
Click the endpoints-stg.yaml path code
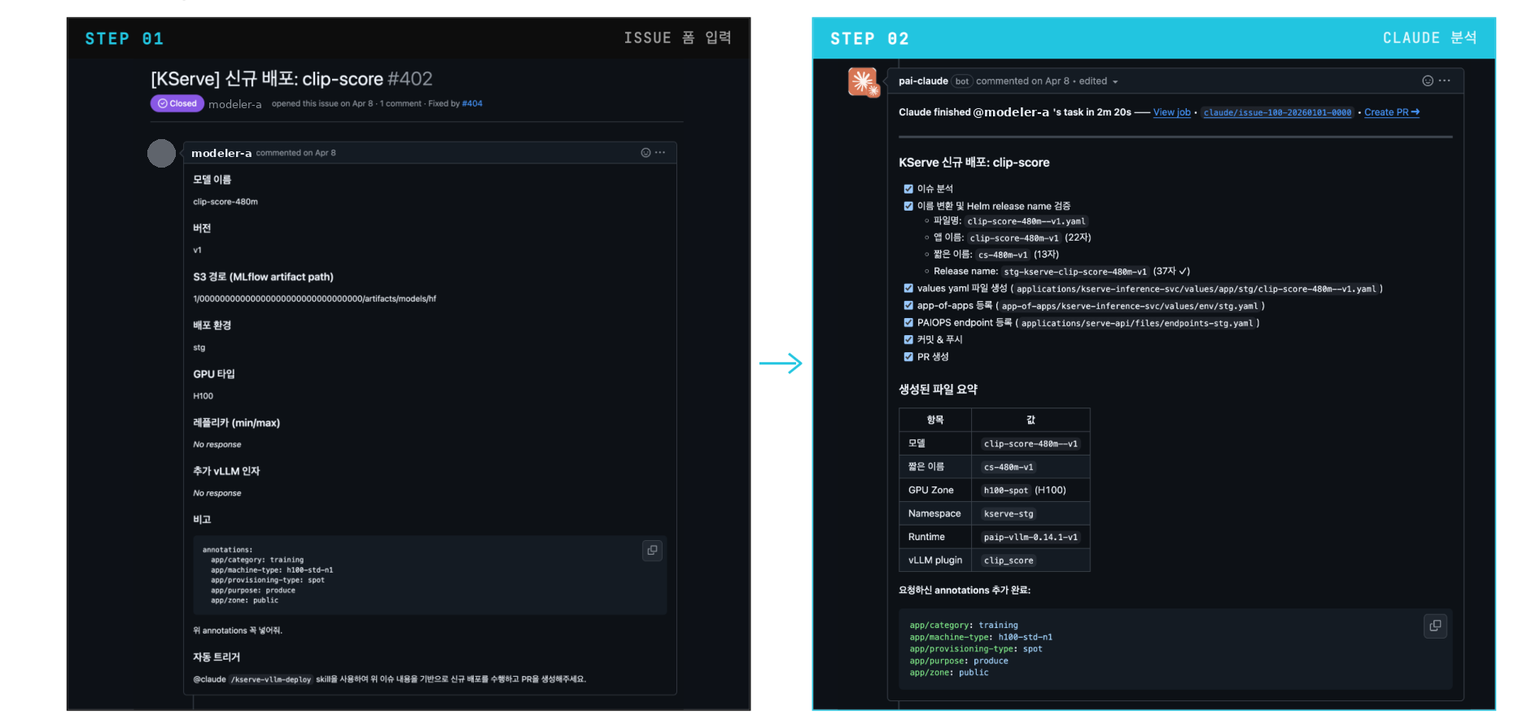tap(1136, 323)
